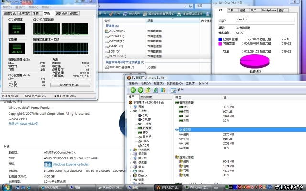This screenshot has width=306, height=191.
Task: Expand the 網路 node in EVEREST tree
Action: click(131, 171)
